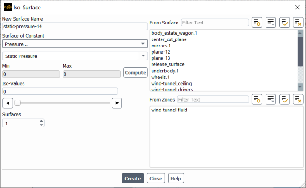The width and height of the screenshot is (306, 188).
Task: Deselect all shown From Zones items
Action: coord(298,100)
